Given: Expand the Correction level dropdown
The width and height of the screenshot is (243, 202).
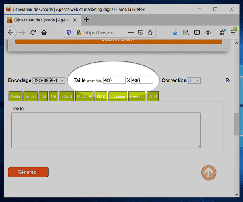Looking at the screenshot, I should [194, 80].
